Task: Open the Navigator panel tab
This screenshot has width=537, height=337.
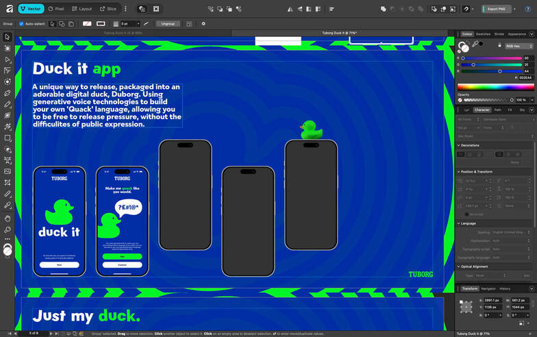Action: tap(488, 288)
